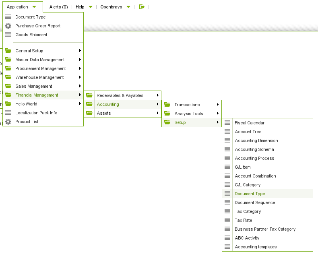Select Accounting templates entry
This screenshot has width=318, height=254.
256,247
